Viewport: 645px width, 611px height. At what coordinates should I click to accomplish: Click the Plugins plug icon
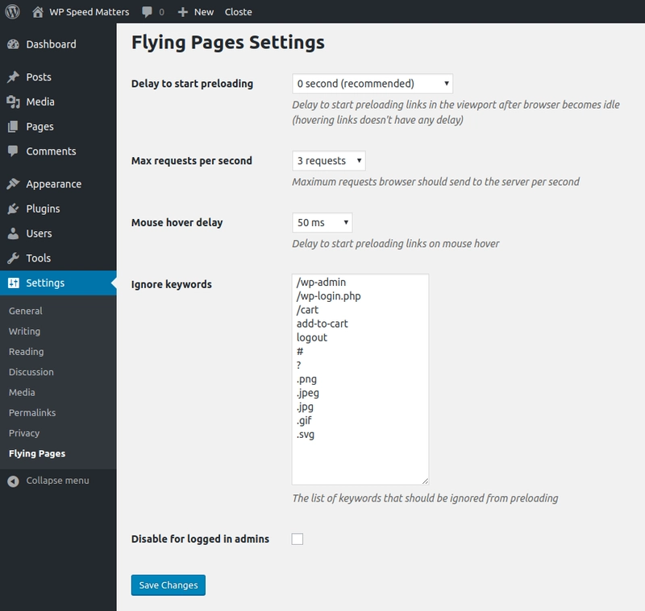pyautogui.click(x=13, y=208)
